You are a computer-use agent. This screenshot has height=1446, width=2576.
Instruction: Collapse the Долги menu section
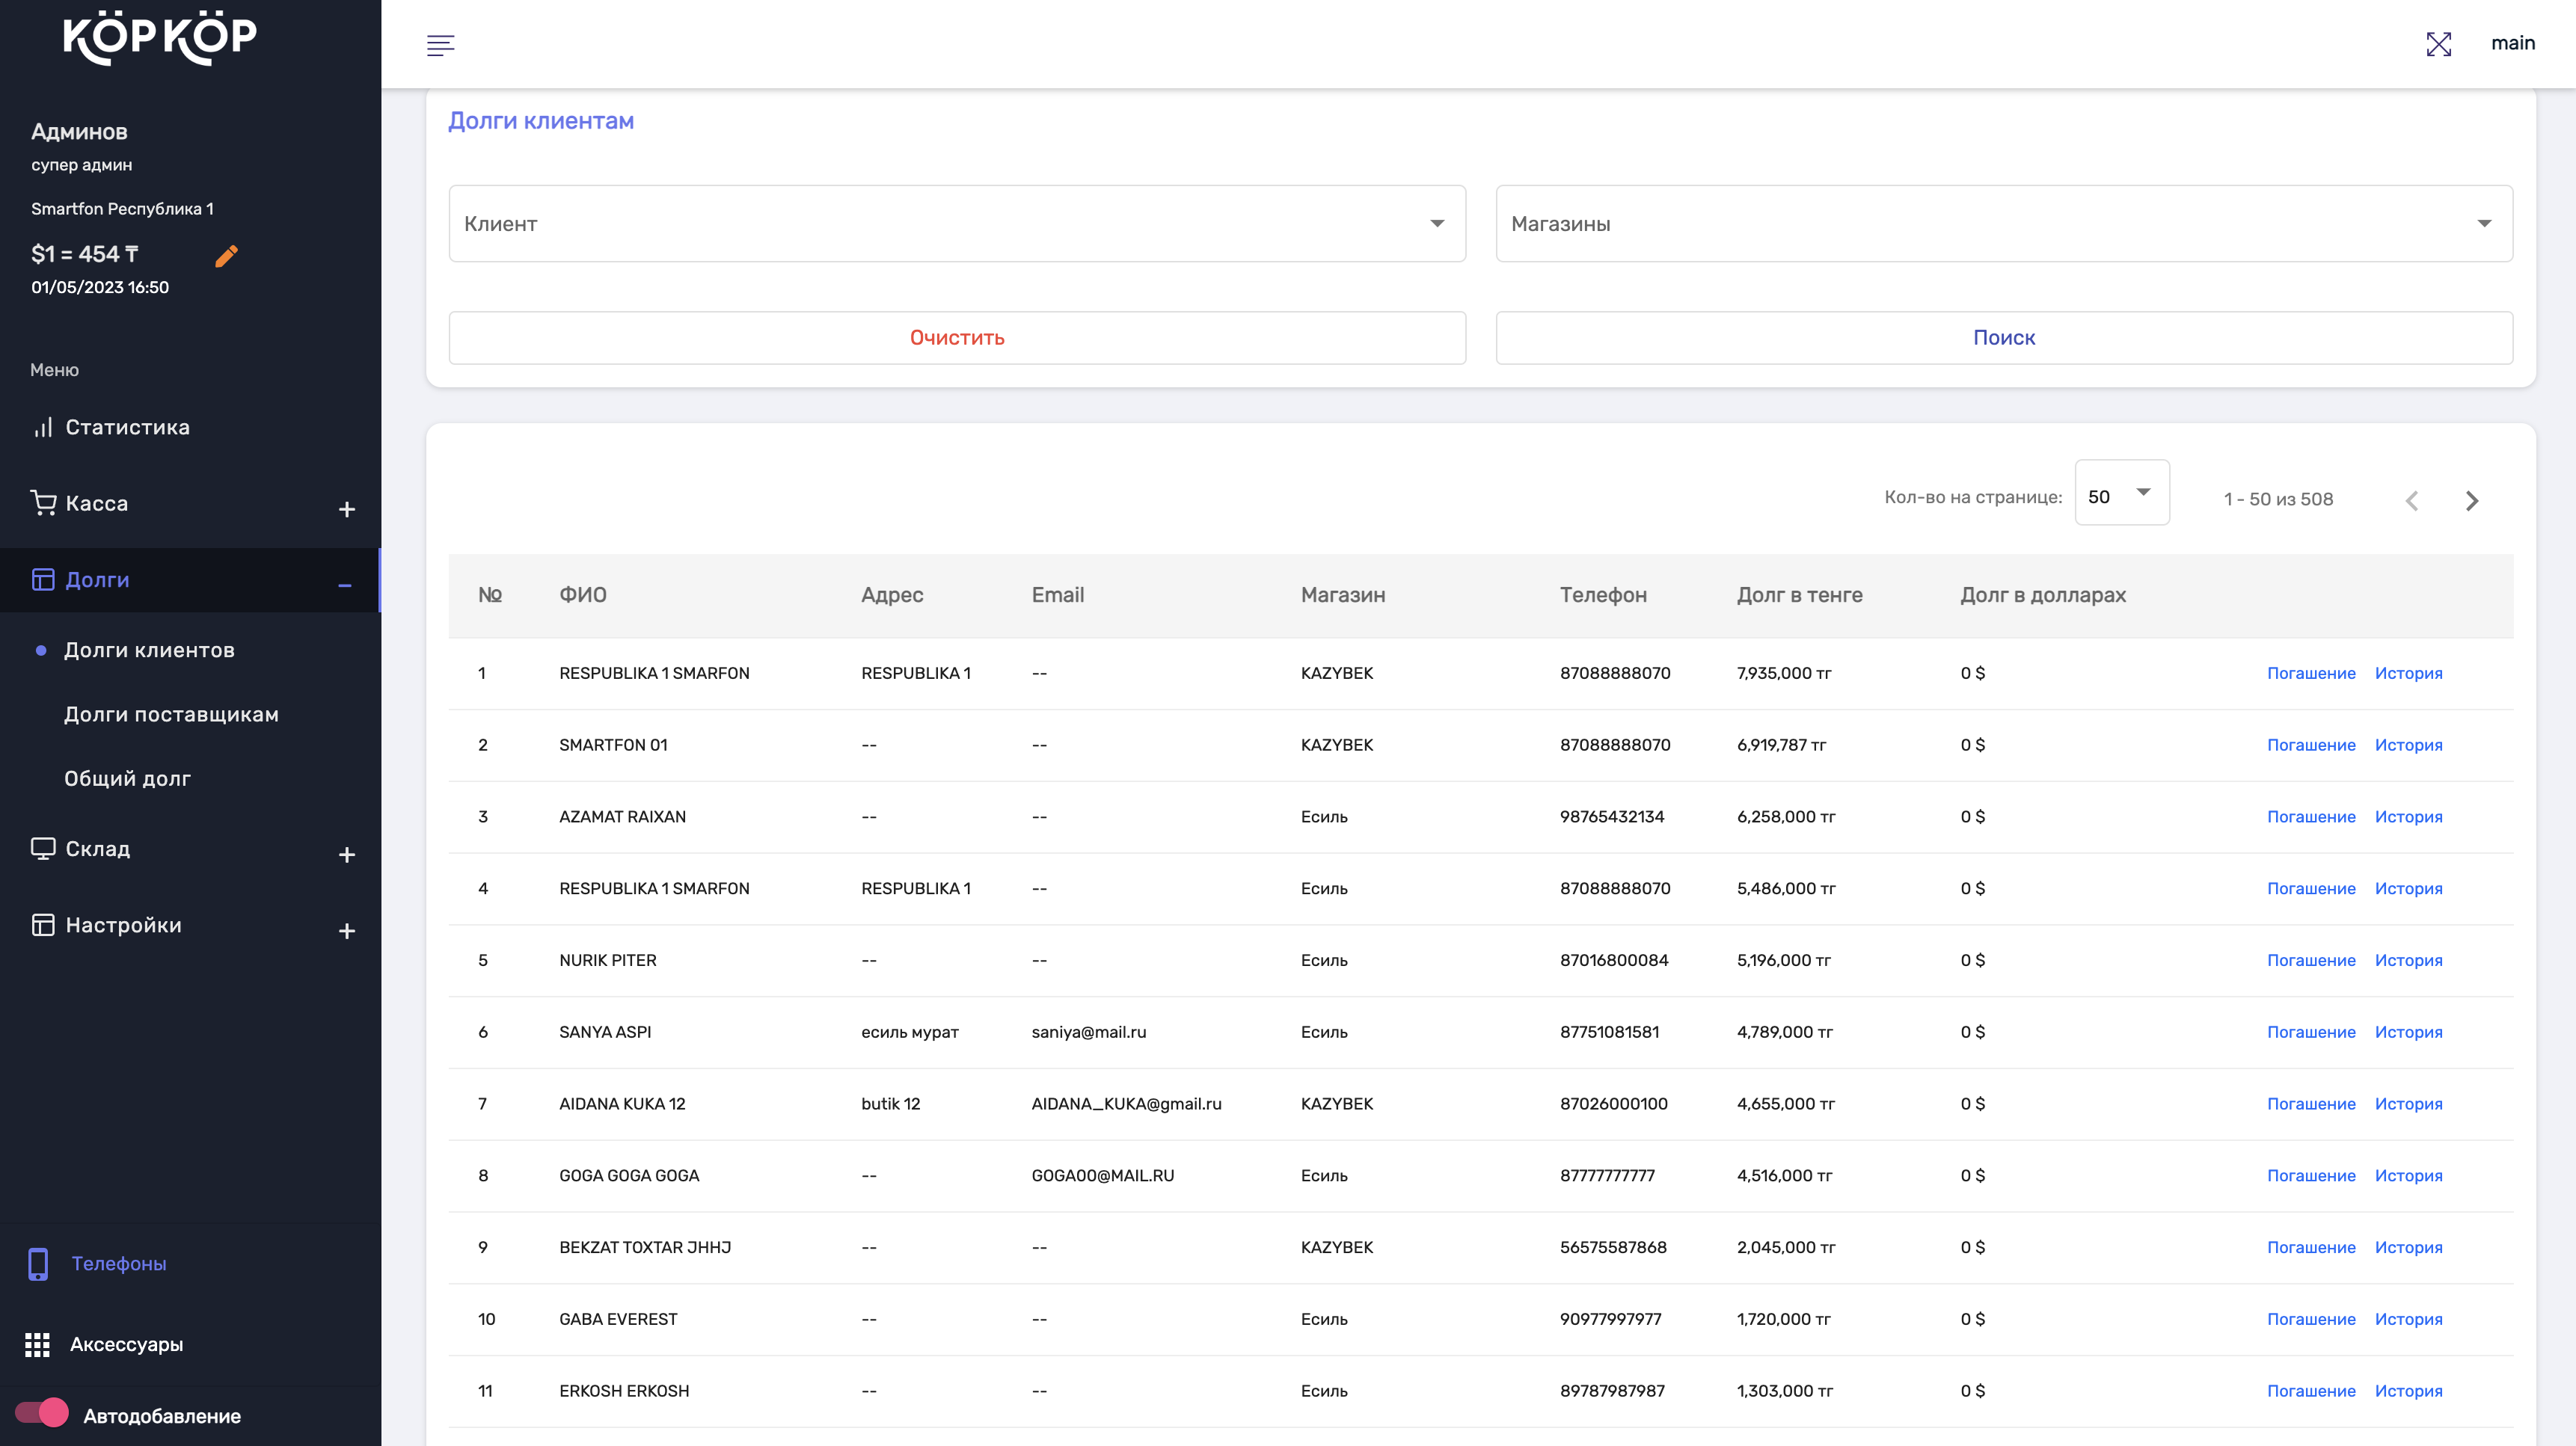pyautogui.click(x=344, y=585)
